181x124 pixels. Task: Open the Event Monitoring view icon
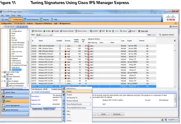click(x=25, y=19)
